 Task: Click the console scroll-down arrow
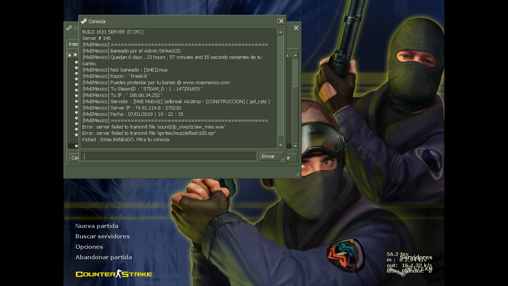280,145
